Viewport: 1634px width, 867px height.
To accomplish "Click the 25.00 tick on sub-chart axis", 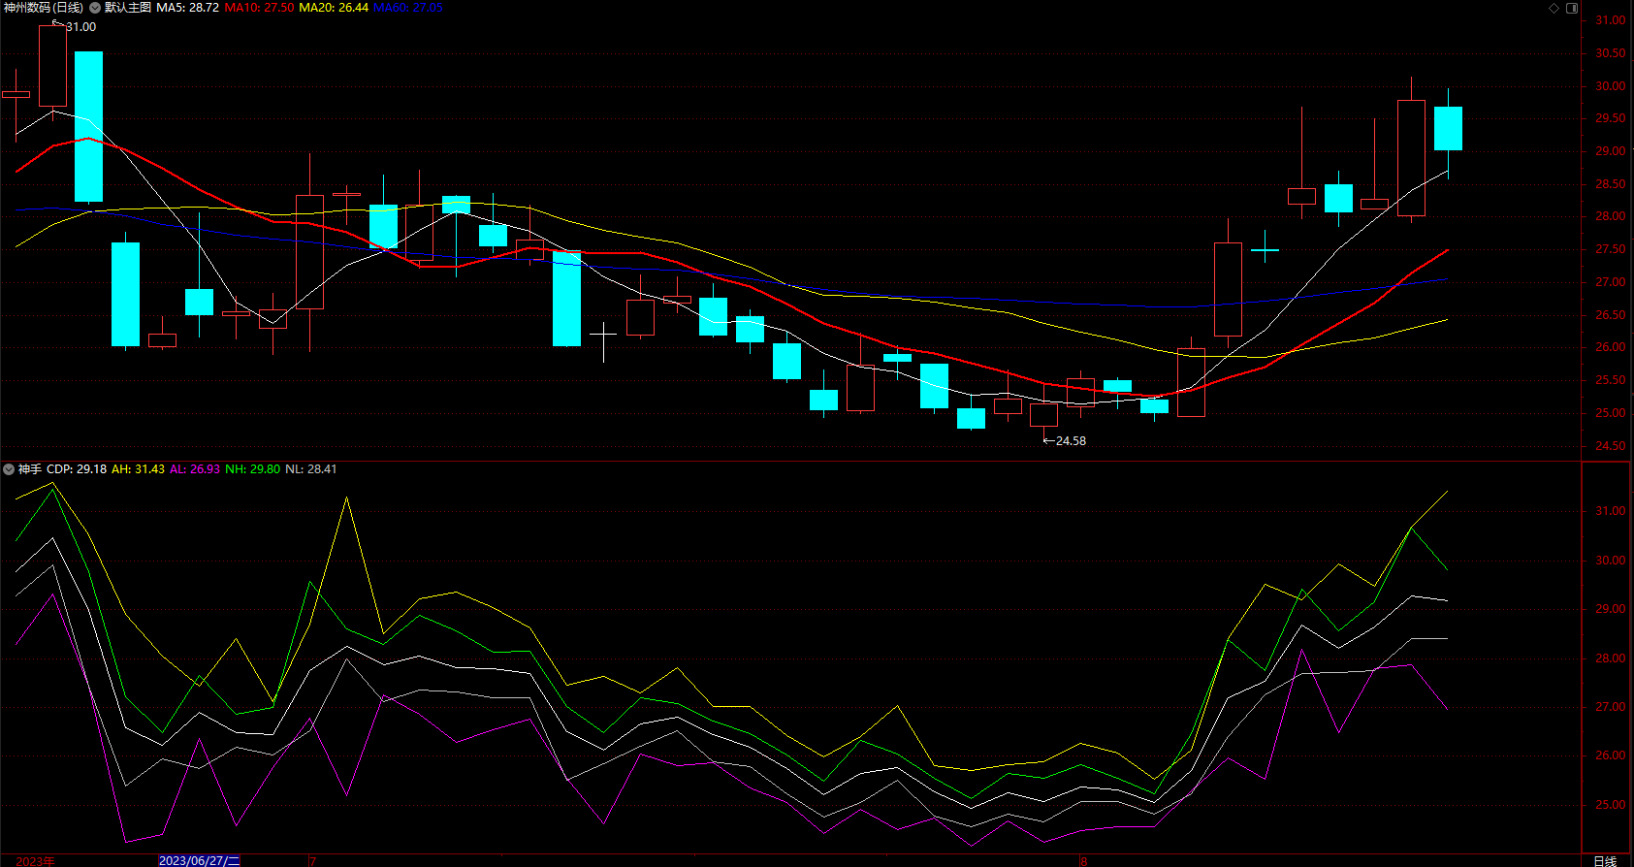I will [1611, 805].
